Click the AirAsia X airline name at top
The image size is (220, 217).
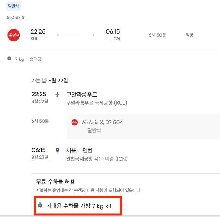click(x=16, y=18)
